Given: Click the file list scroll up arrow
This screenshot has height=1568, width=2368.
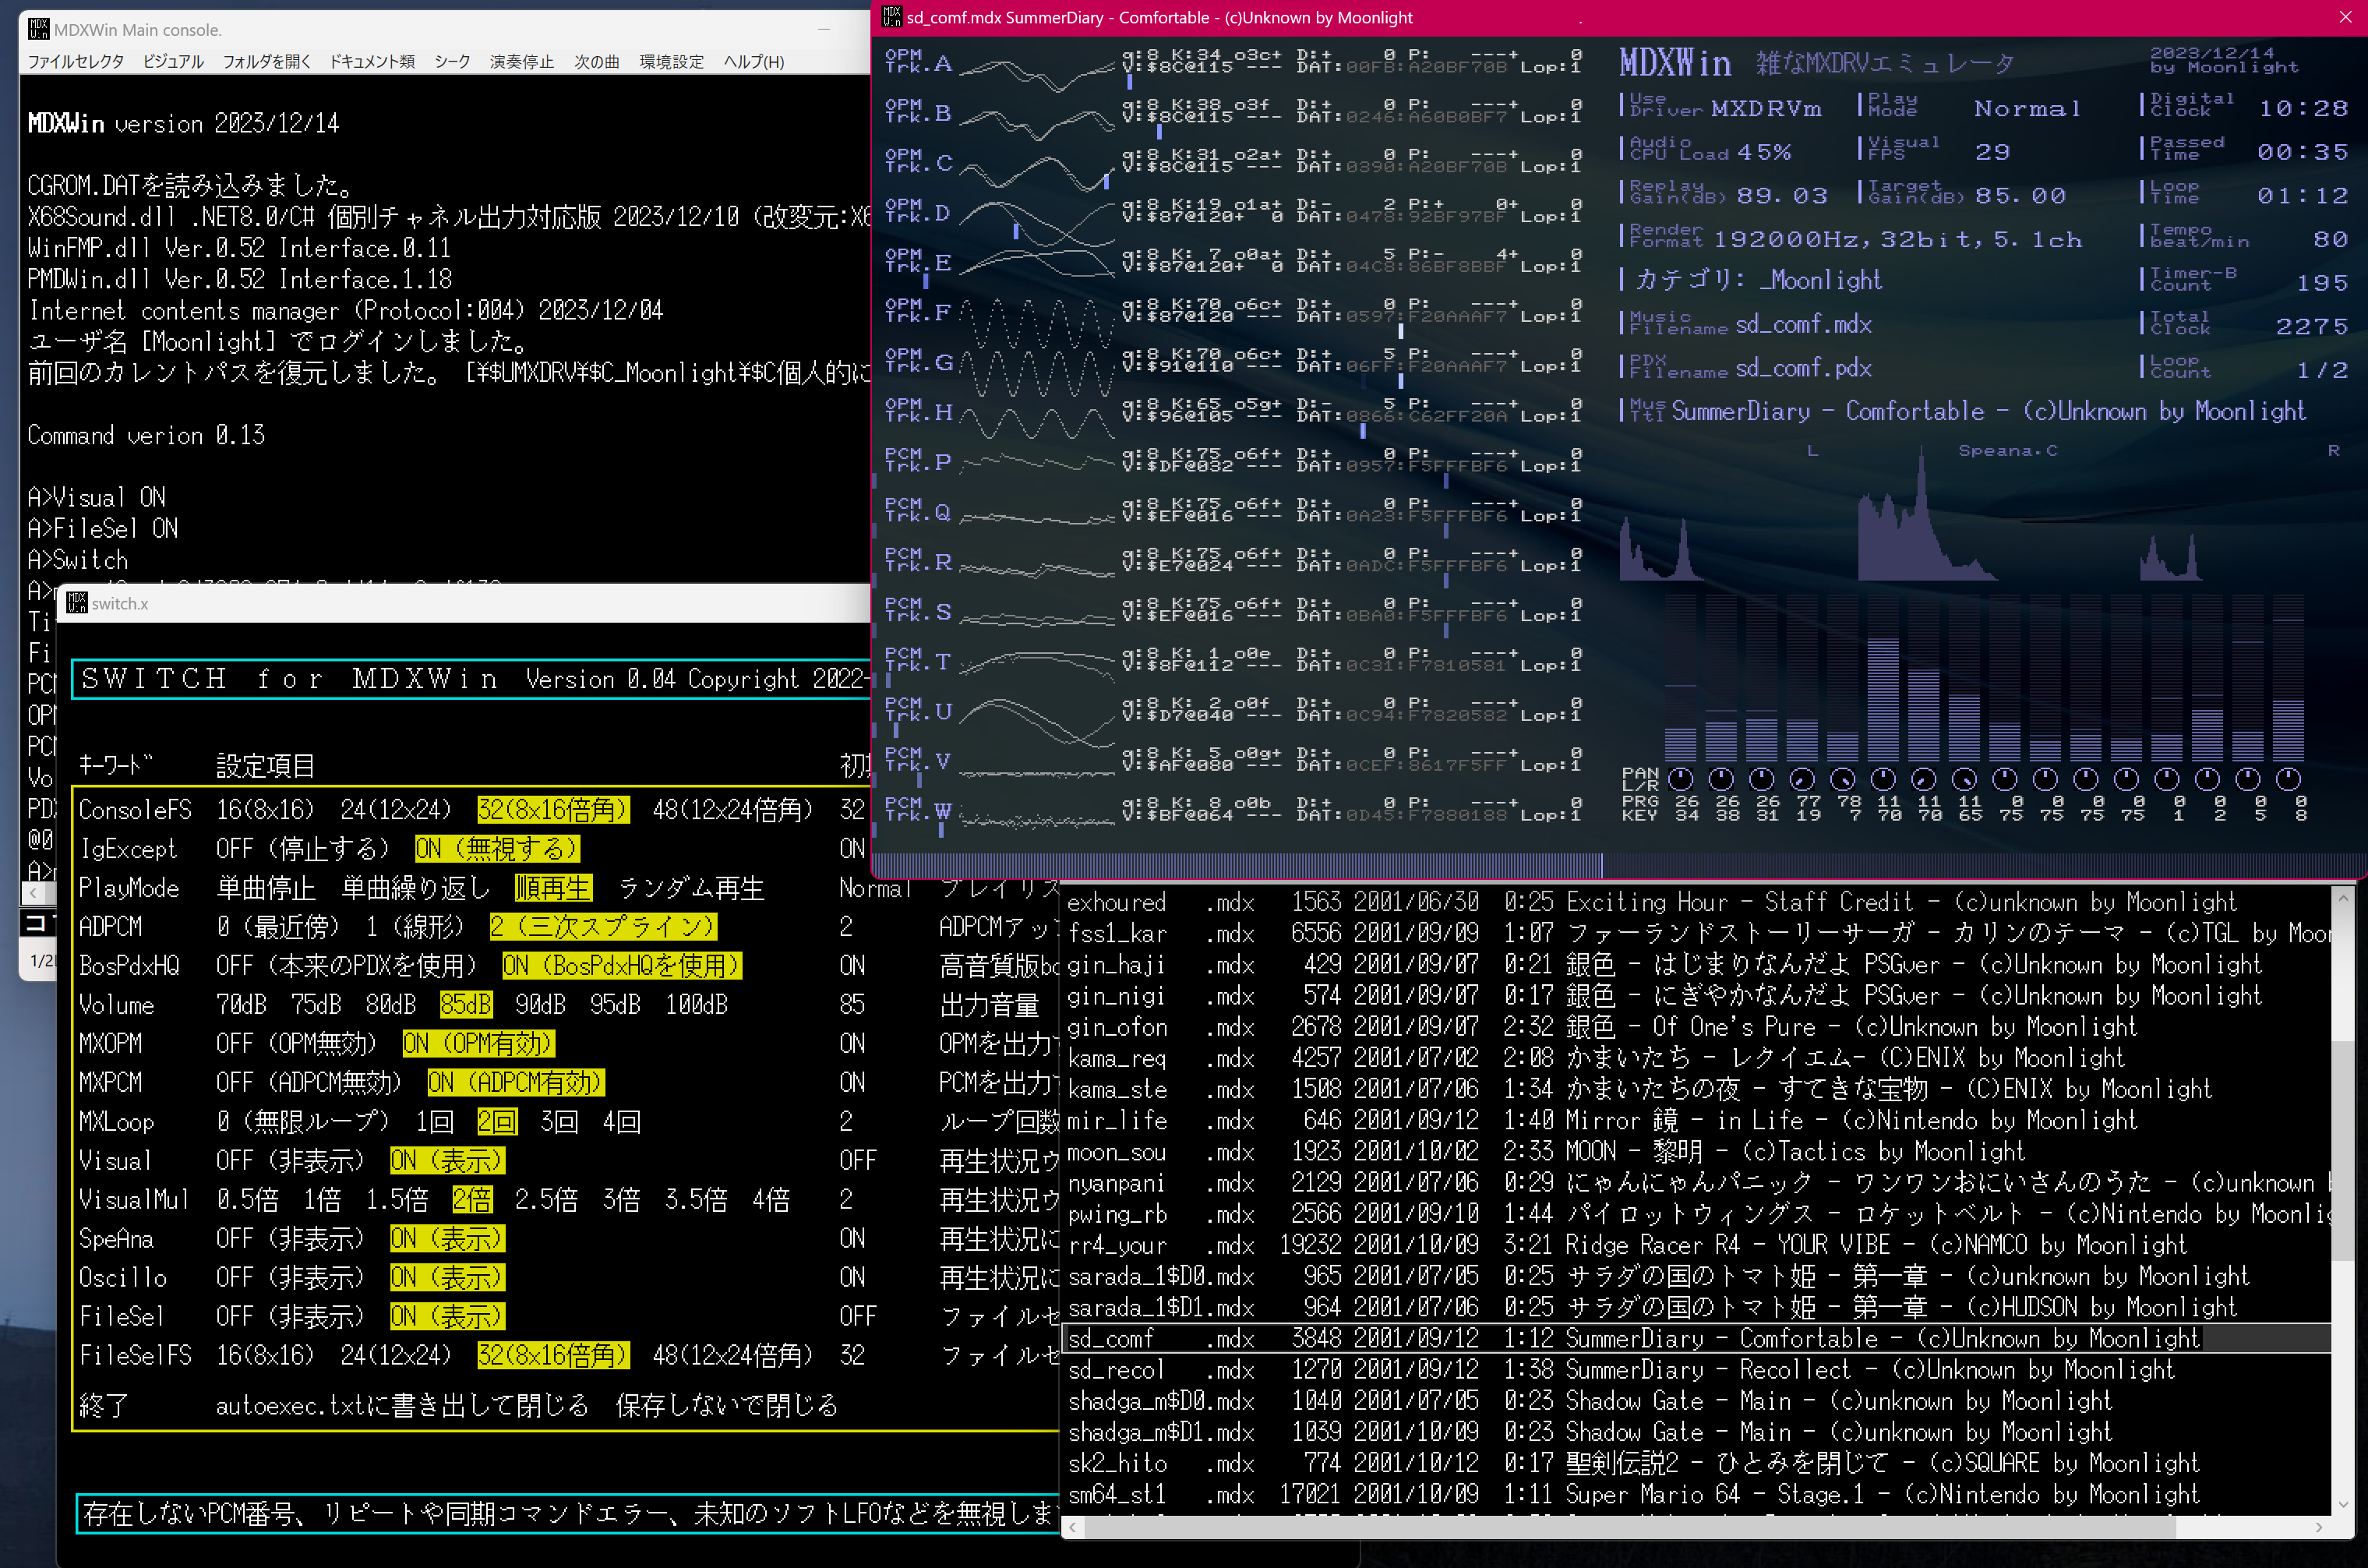Looking at the screenshot, I should click(x=2343, y=898).
